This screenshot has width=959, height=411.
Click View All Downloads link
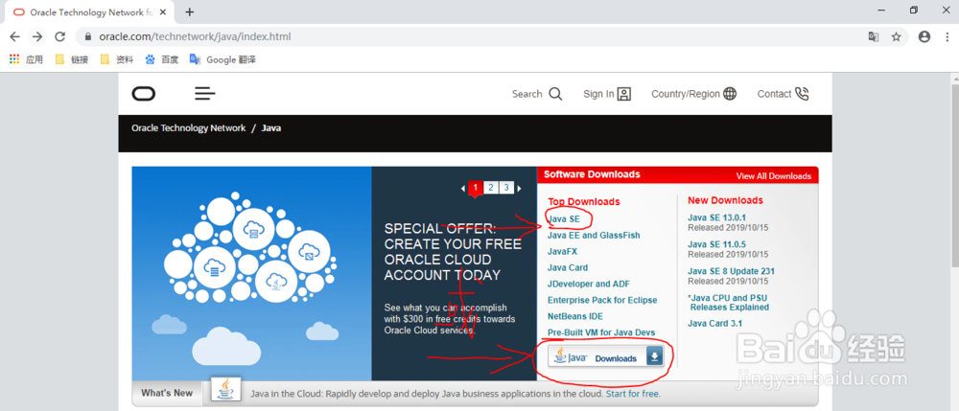(774, 176)
